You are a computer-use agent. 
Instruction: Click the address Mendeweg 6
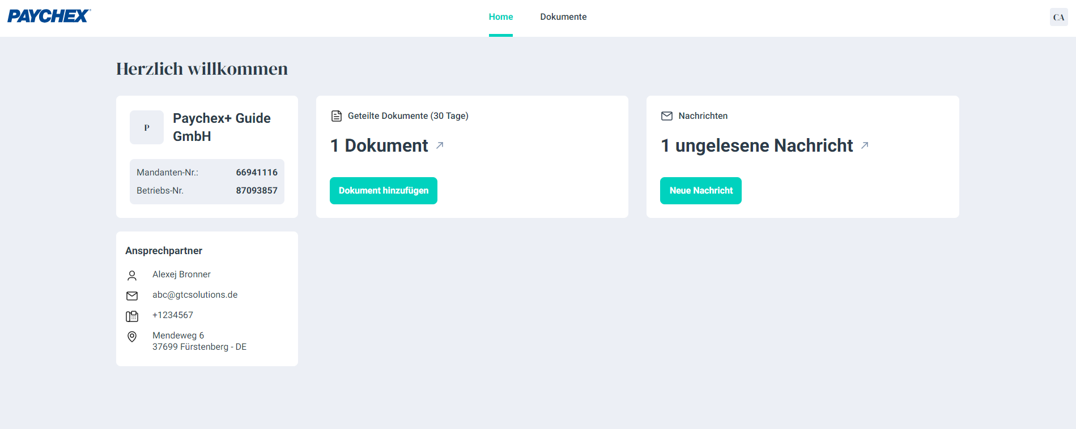coord(178,336)
